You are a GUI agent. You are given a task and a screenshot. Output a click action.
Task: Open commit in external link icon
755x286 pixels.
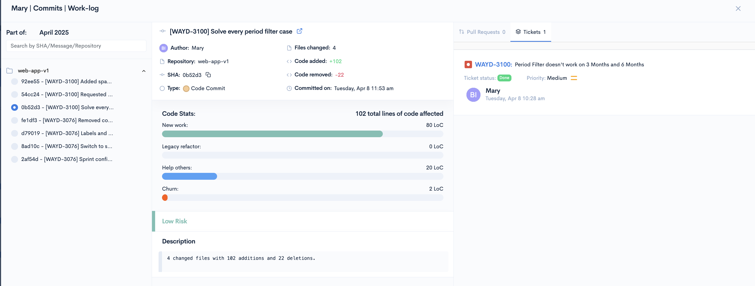299,31
